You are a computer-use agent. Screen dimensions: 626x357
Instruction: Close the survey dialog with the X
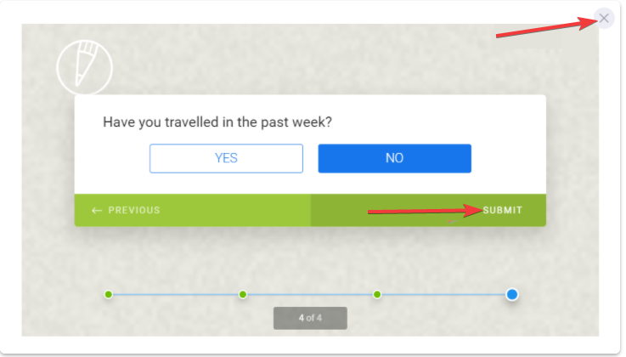[604, 18]
